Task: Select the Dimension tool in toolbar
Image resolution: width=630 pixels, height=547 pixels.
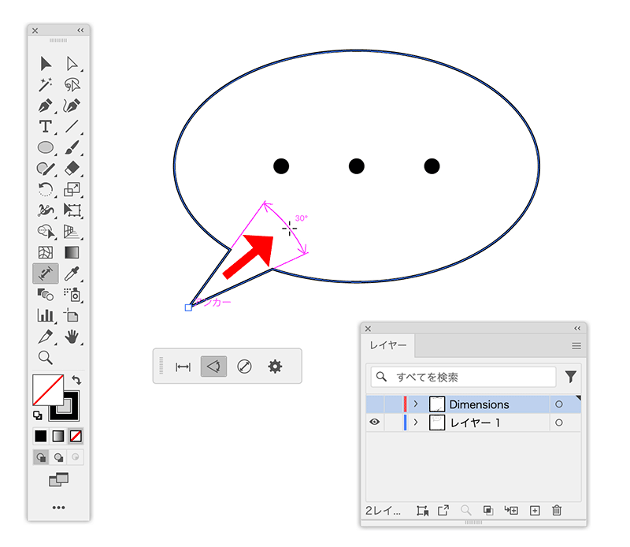Action: 46,273
